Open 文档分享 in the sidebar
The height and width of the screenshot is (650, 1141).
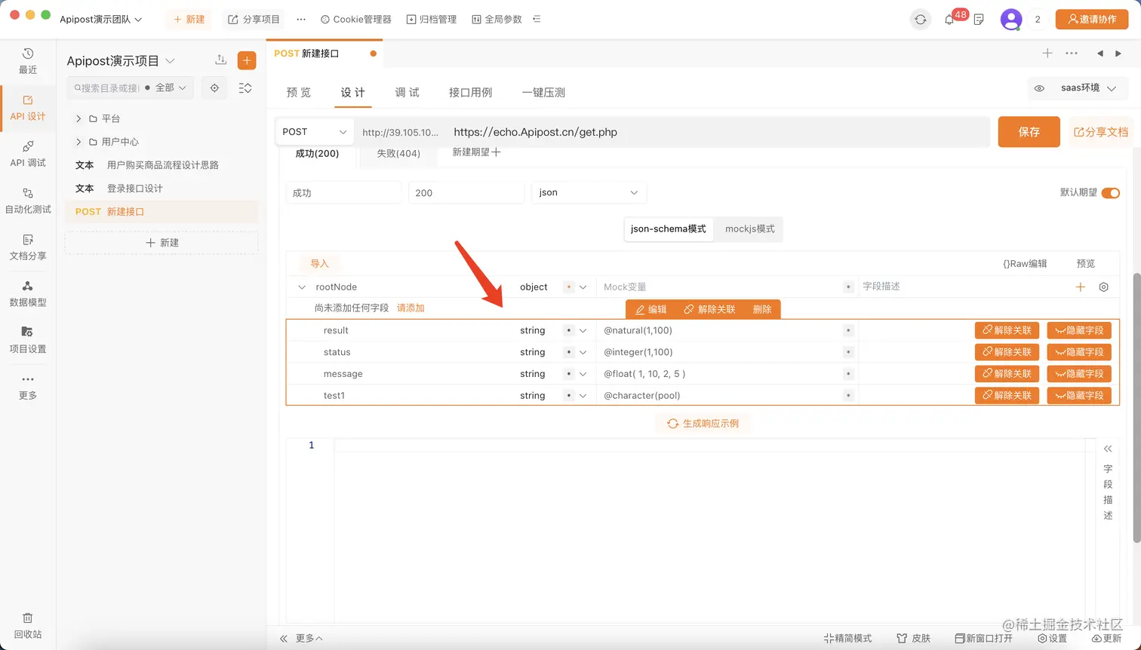[x=28, y=247]
